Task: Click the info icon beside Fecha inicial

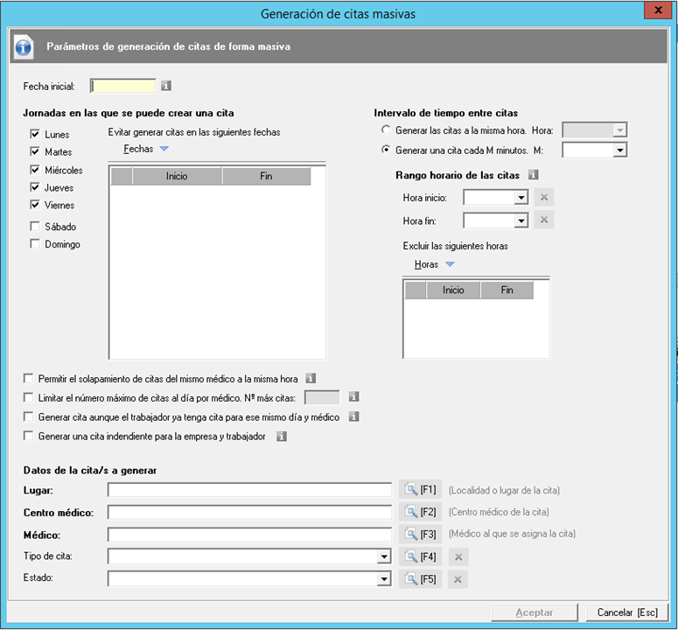Action: (x=166, y=86)
